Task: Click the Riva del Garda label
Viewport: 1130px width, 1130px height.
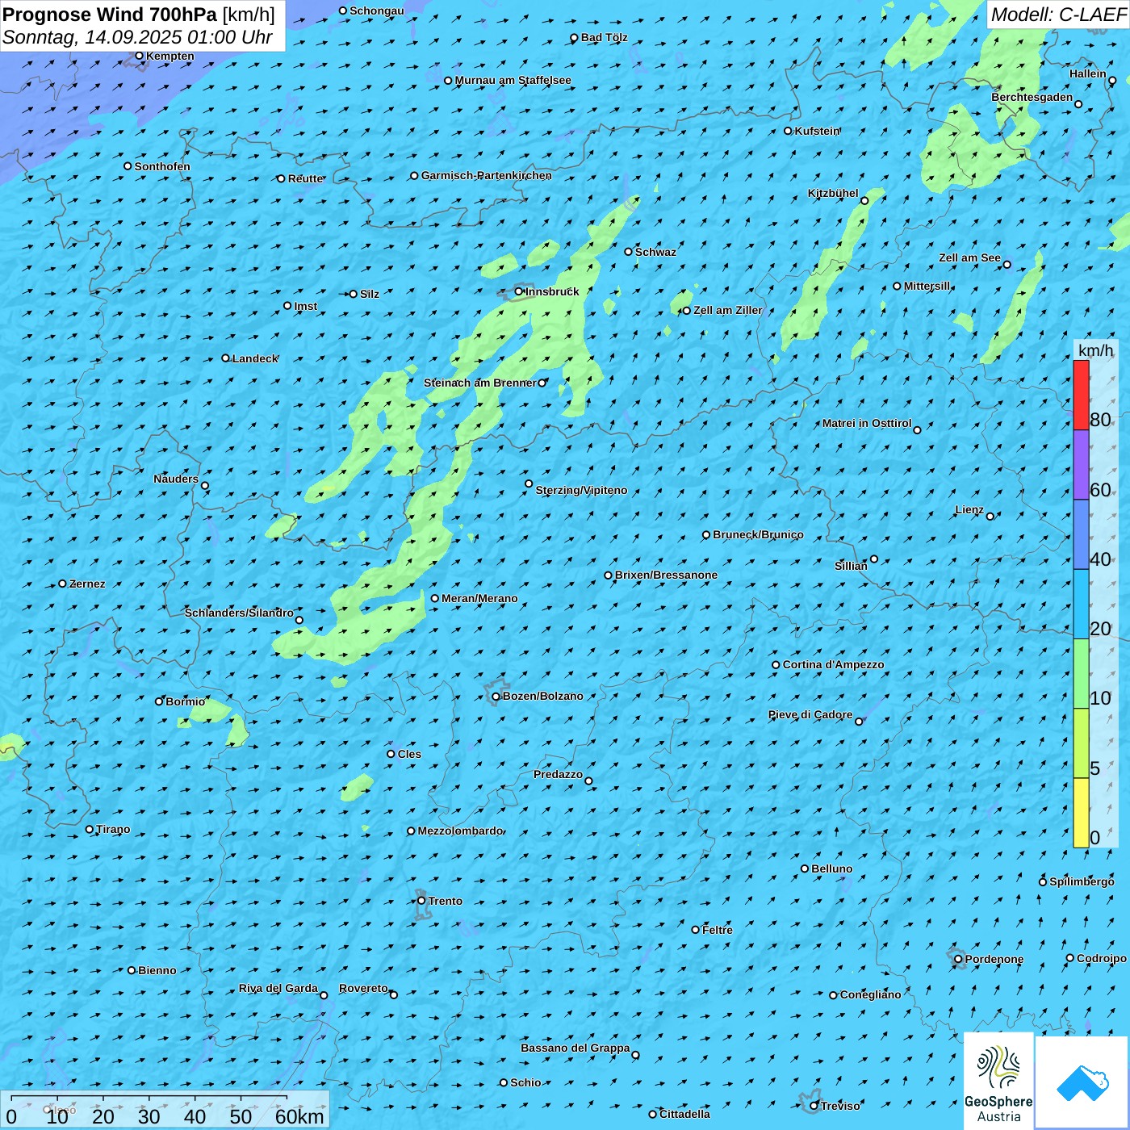Action: (278, 988)
